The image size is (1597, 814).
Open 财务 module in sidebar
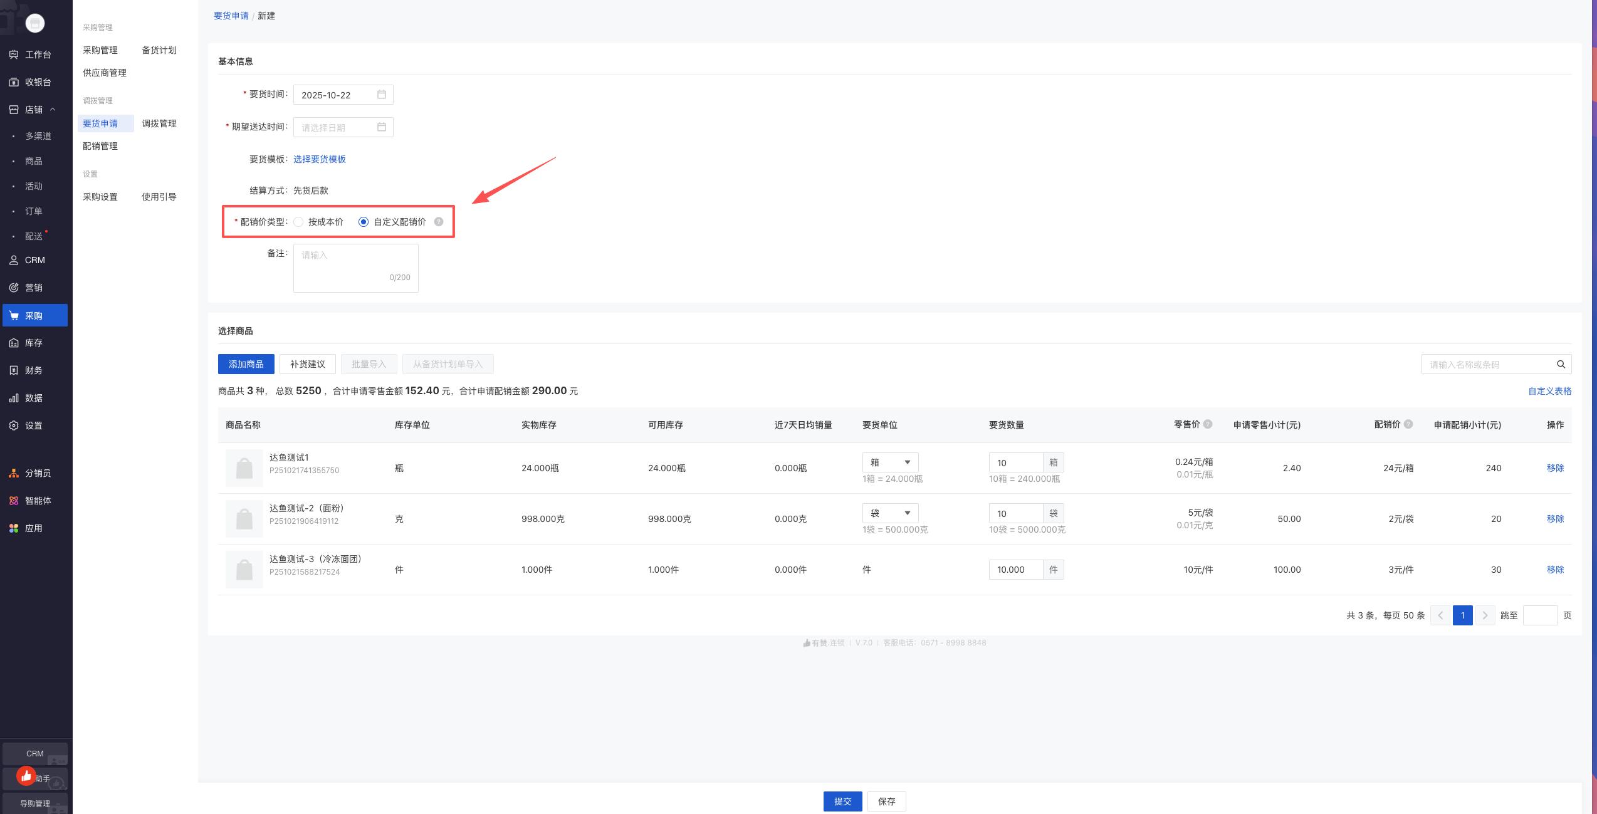[x=34, y=370]
